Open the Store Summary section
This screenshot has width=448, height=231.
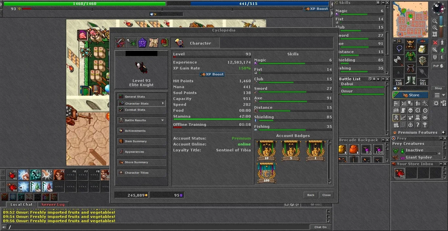pos(141,162)
